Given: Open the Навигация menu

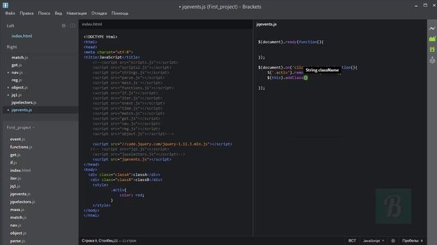Looking at the screenshot, I should (76, 14).
